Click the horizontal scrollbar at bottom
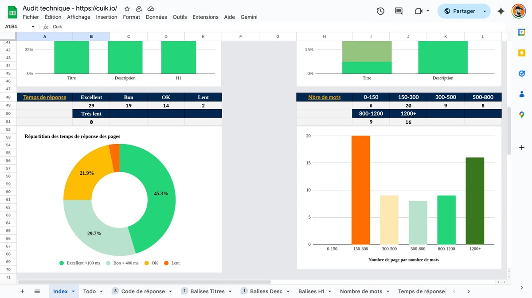Image resolution: width=532 pixels, height=298 pixels. tap(144, 282)
